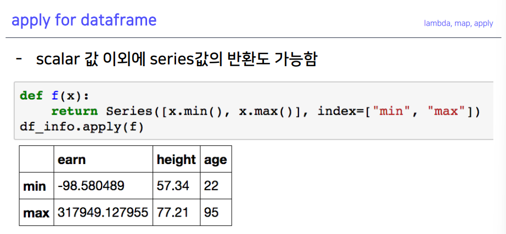Click the age maximum cell 95
This screenshot has width=506, height=234.
(216, 213)
